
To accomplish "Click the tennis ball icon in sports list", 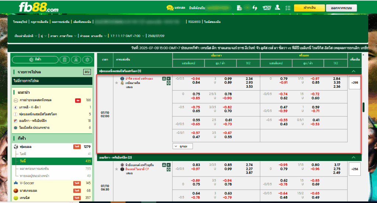I will (x=16, y=198).
